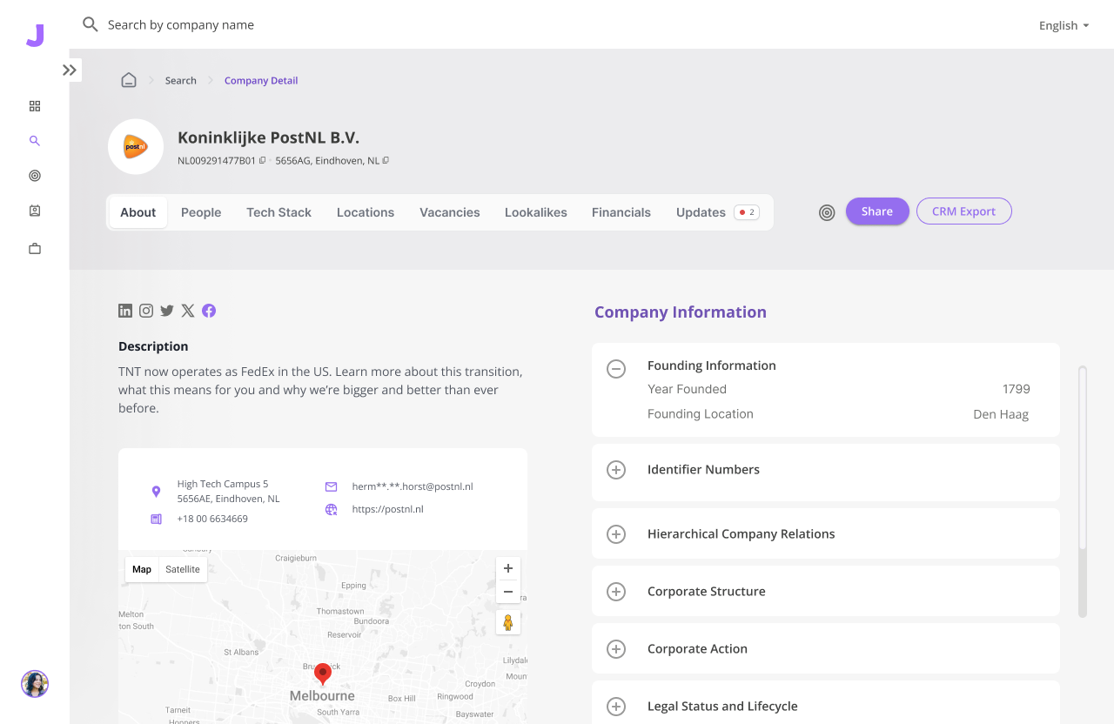The height and width of the screenshot is (724, 1114).
Task: Click the Koninklijke PostNL B.V. title
Action: tap(268, 137)
